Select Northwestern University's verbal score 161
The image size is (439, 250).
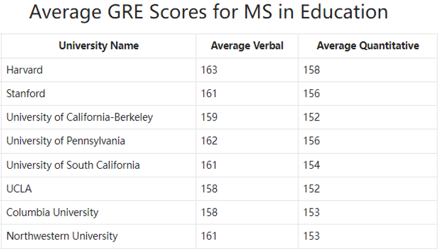pyautogui.click(x=209, y=236)
